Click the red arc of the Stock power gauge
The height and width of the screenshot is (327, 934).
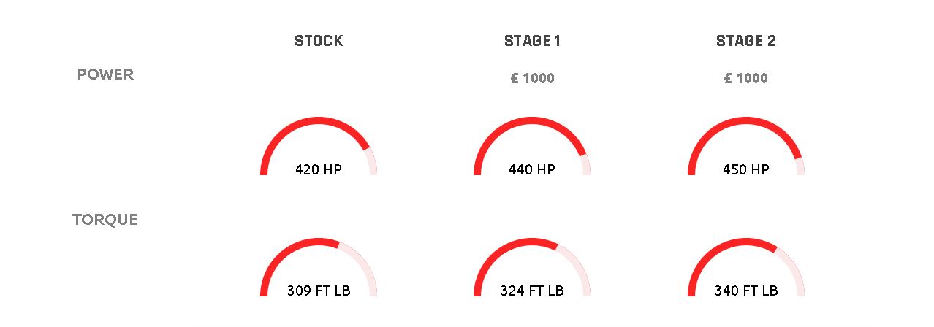click(x=319, y=120)
